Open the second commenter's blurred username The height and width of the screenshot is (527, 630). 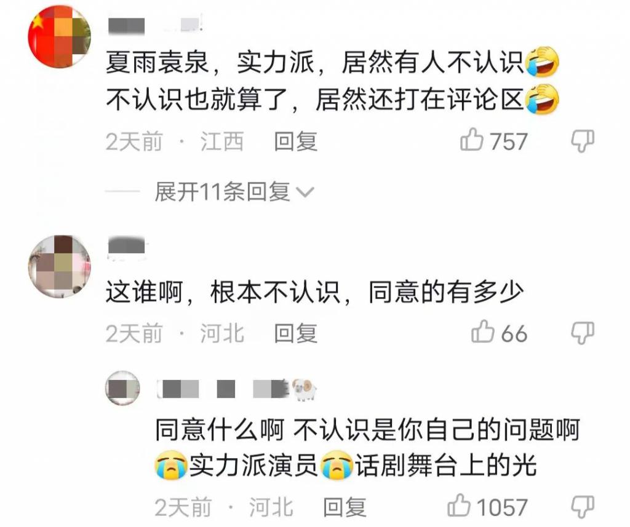pyautogui.click(x=127, y=246)
